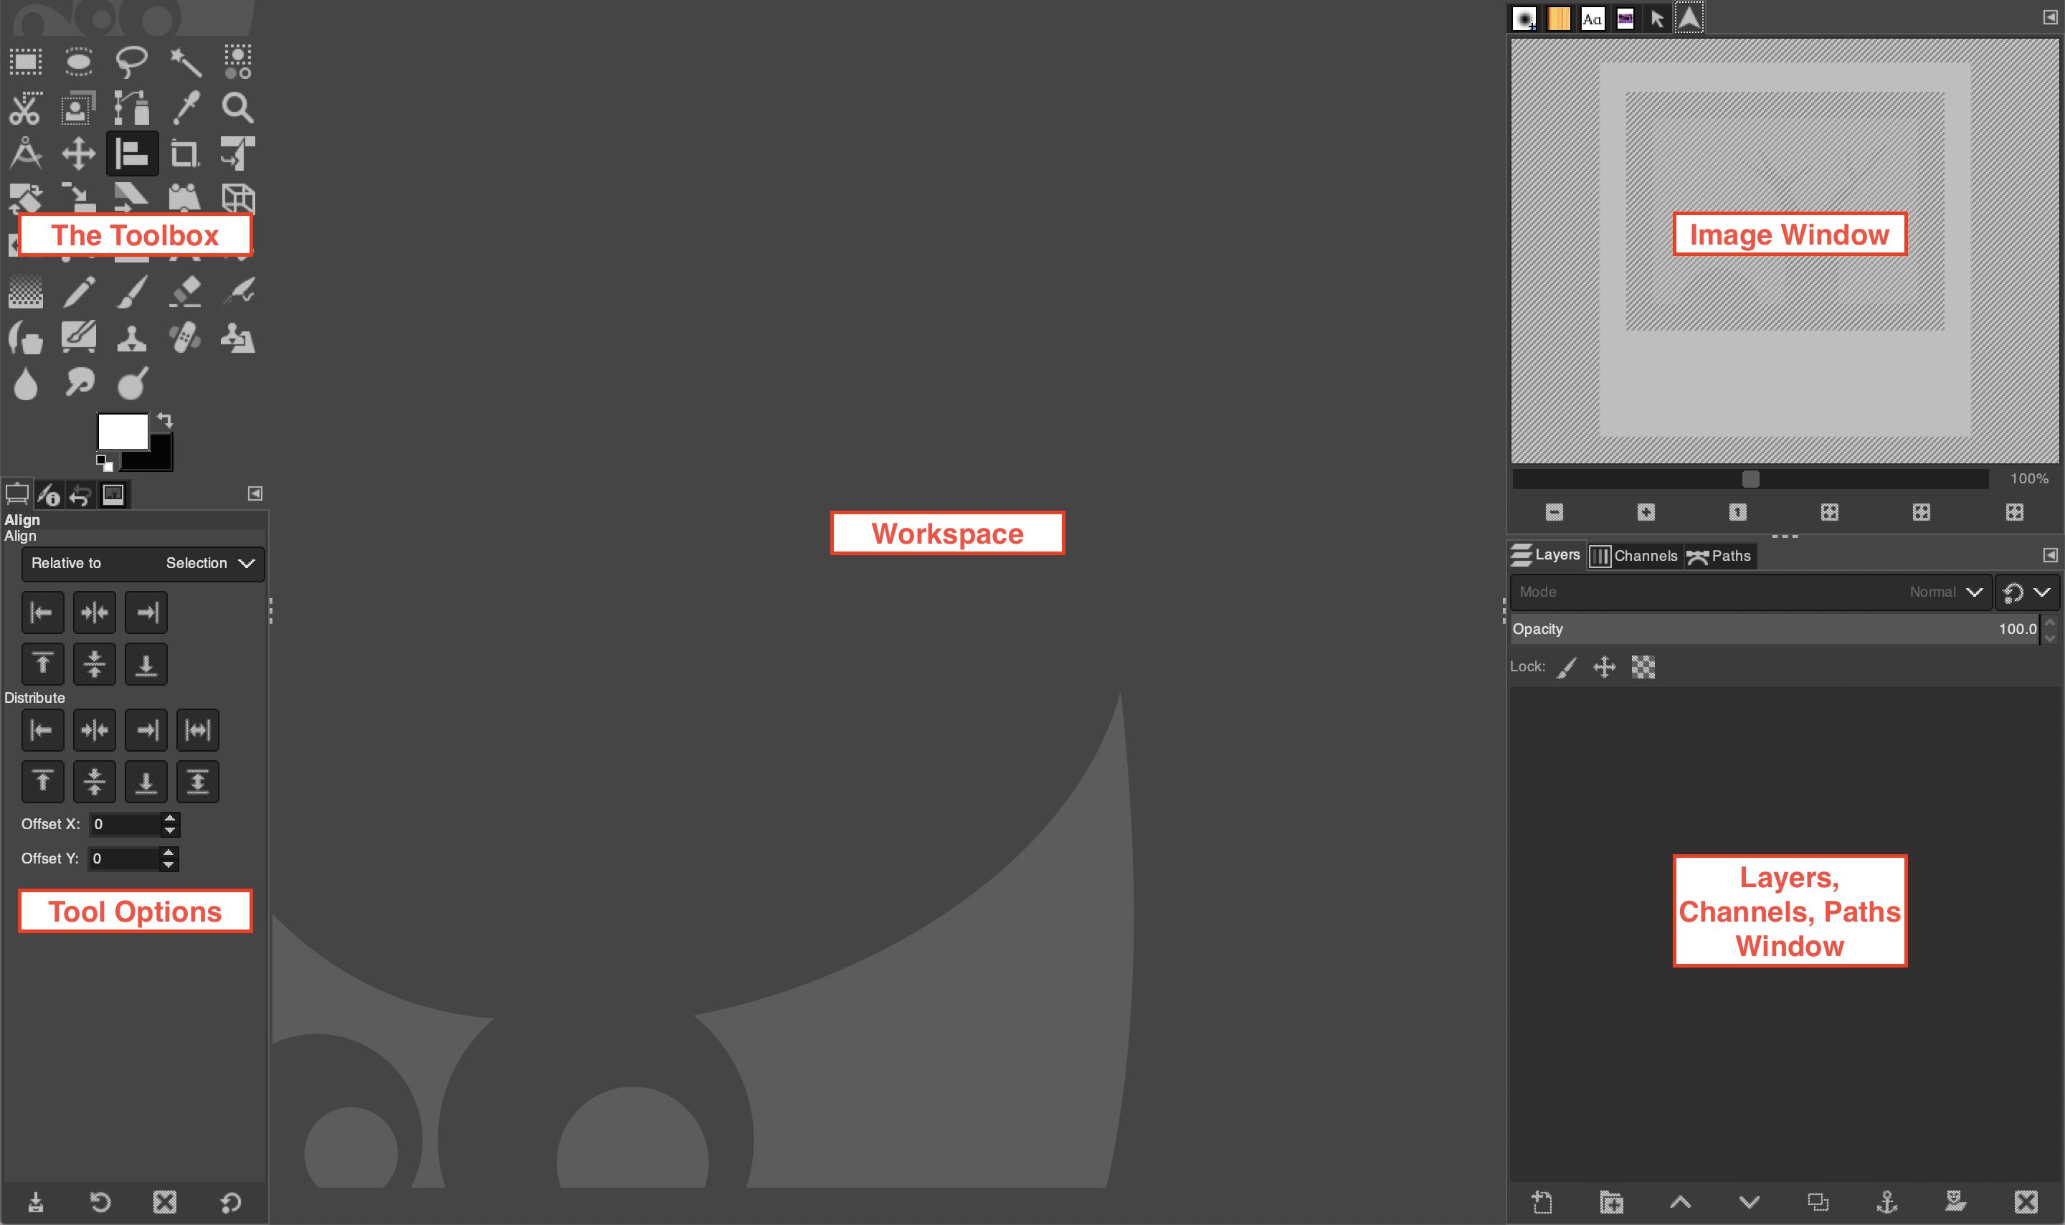Select the Fuzzy Select magic wand tool
Image resolution: width=2065 pixels, height=1225 pixels.
[185, 62]
